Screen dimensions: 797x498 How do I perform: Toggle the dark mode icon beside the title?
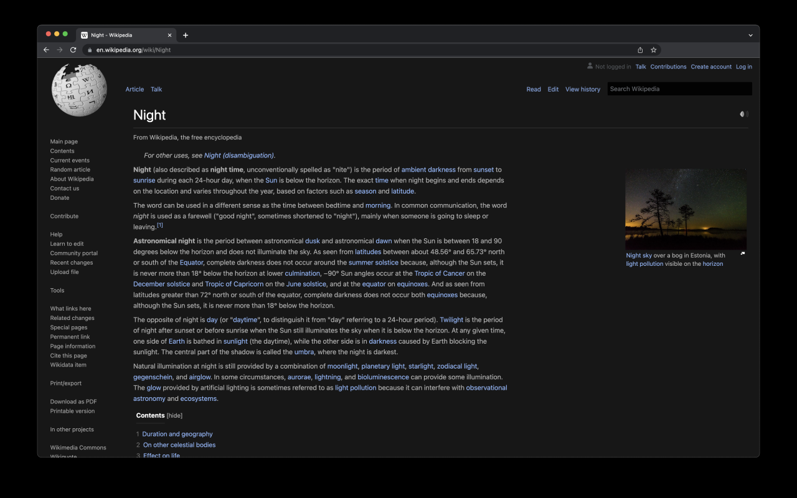point(743,114)
